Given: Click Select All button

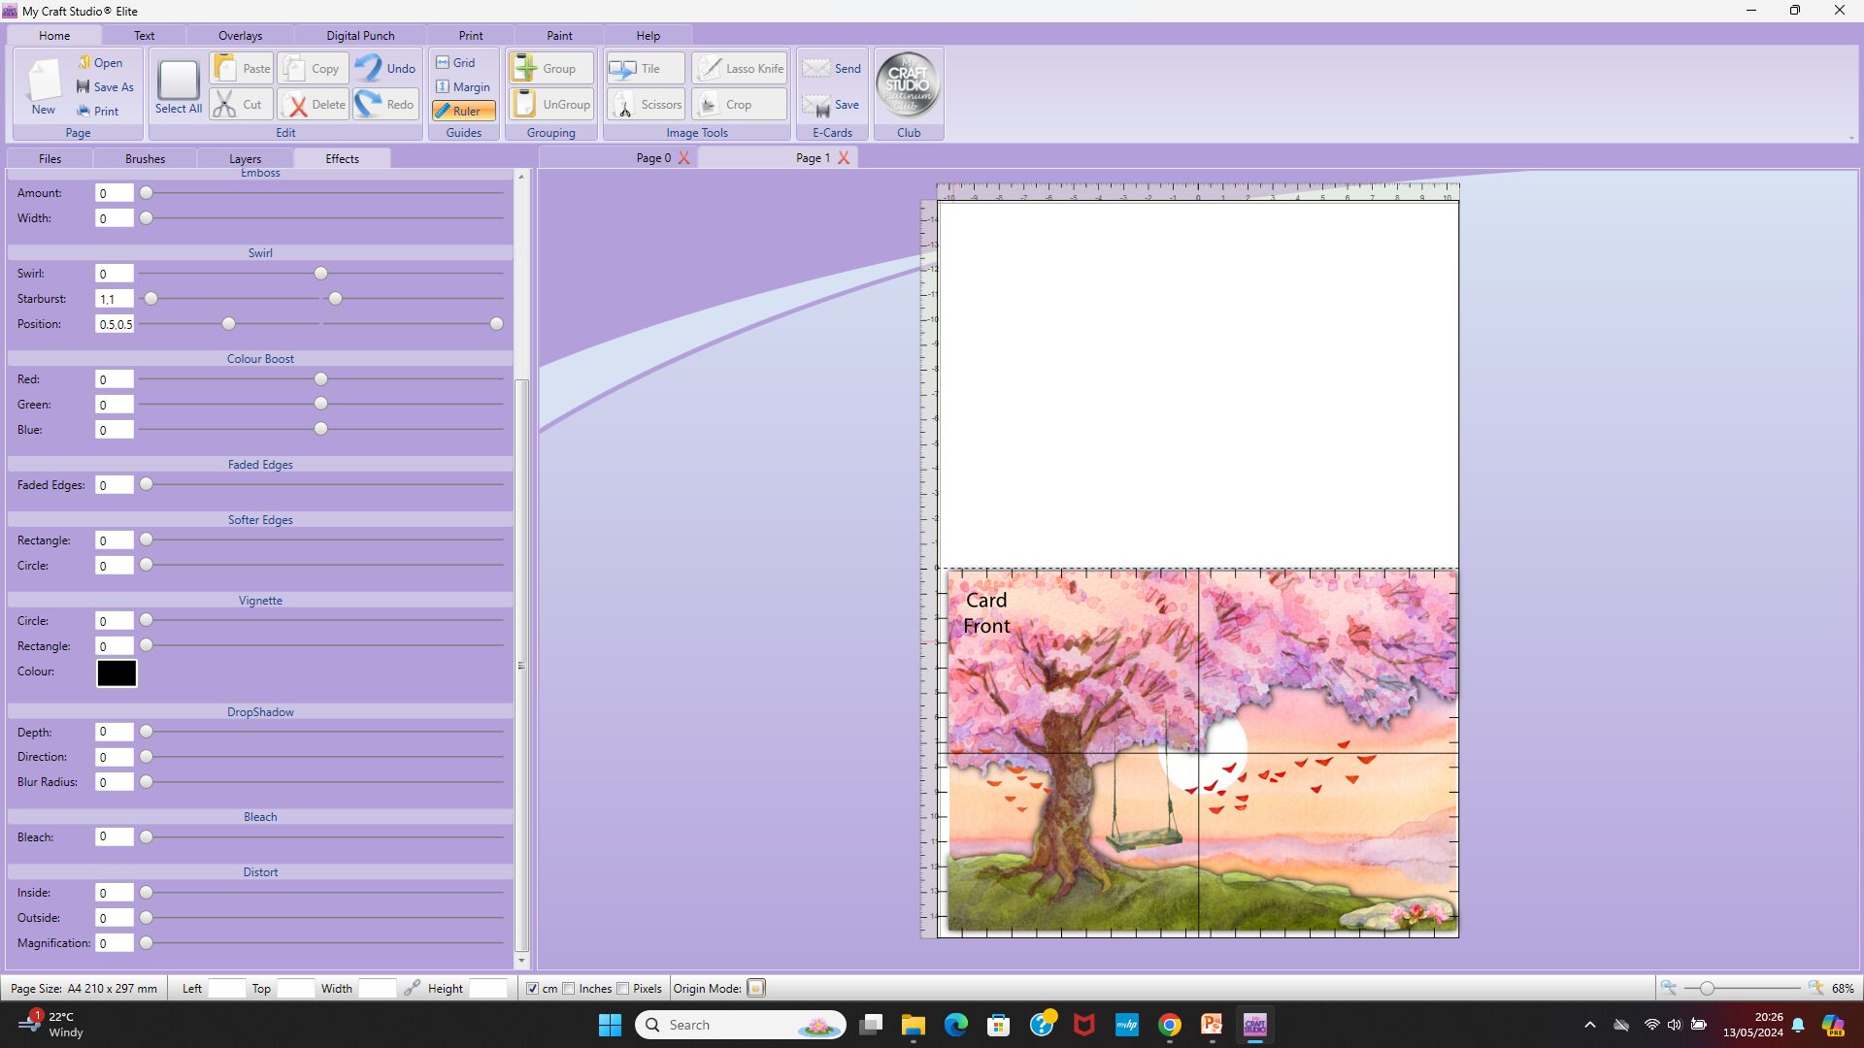Looking at the screenshot, I should coord(179,86).
